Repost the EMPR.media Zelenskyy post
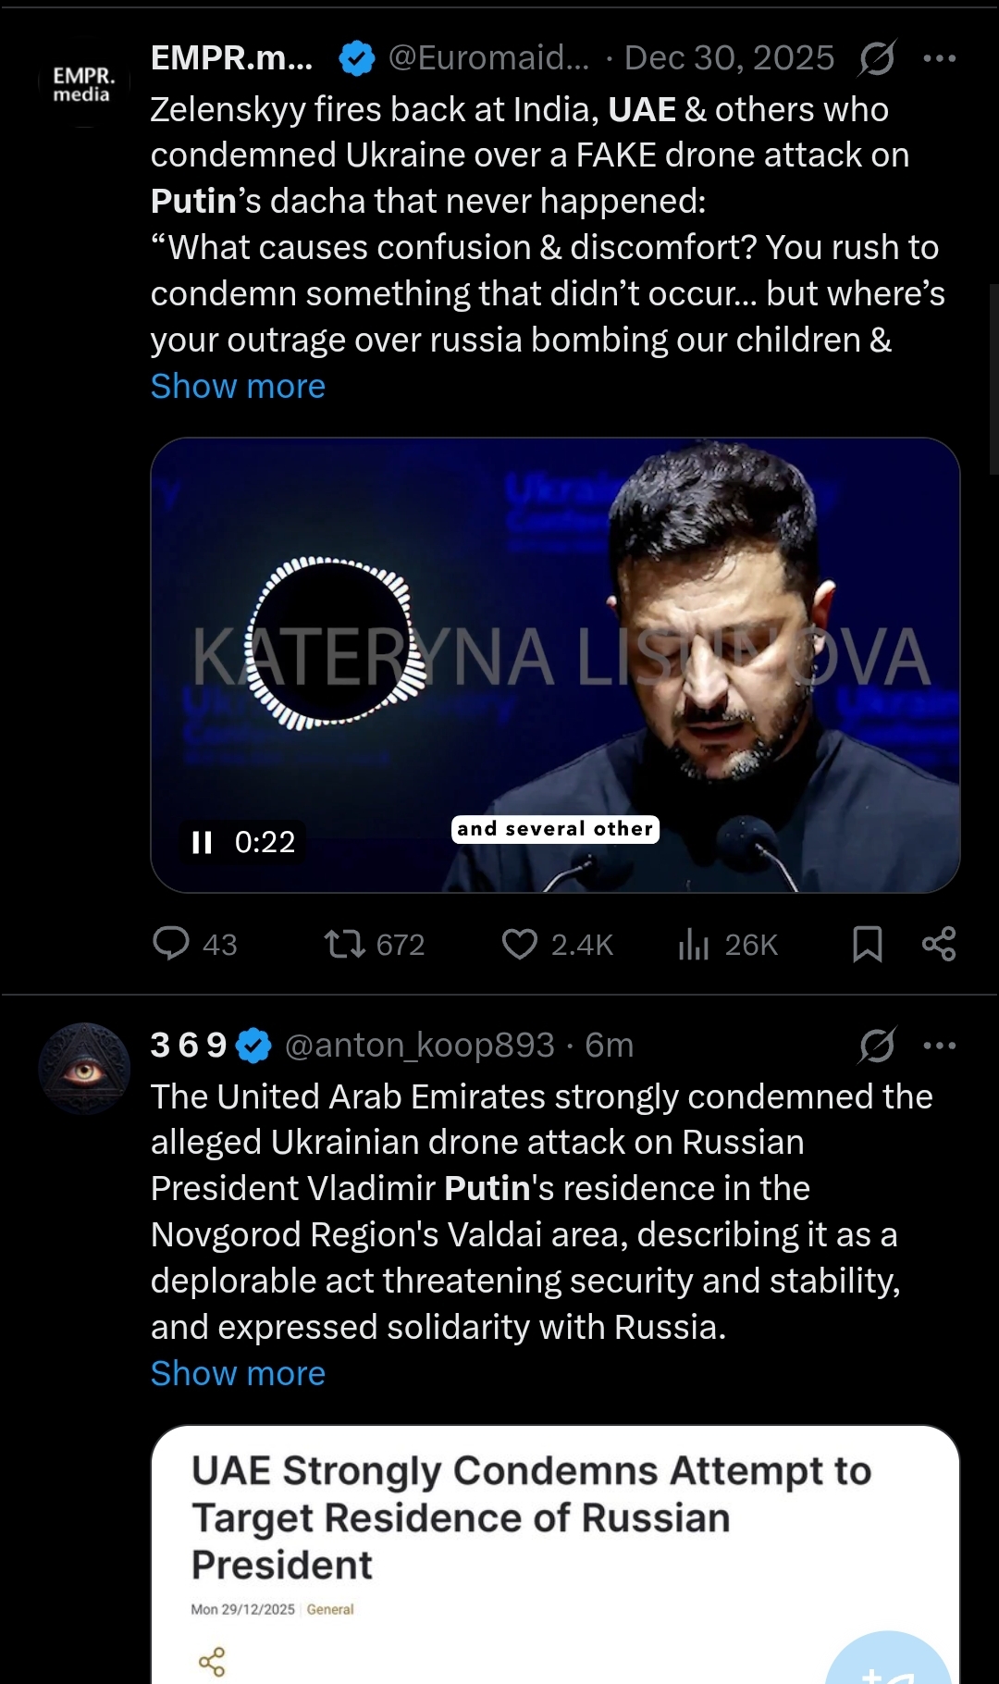 (x=345, y=944)
